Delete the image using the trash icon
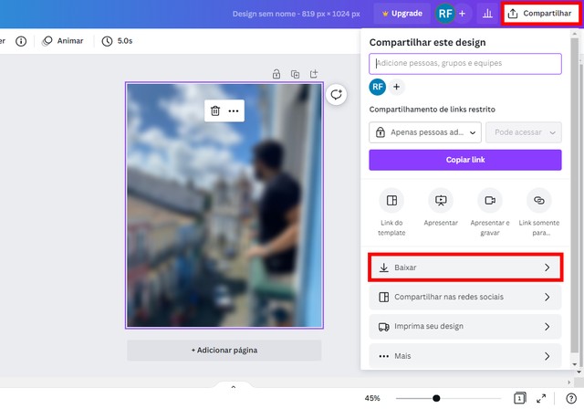Image resolution: width=584 pixels, height=409 pixels. tap(215, 110)
